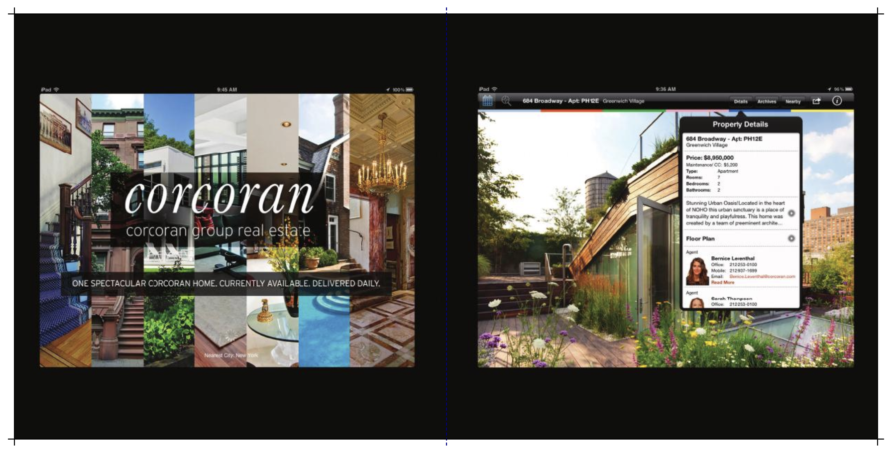
Task: Tap the Wi-Fi icon on the right iPad status bar
Action: pyautogui.click(x=494, y=89)
